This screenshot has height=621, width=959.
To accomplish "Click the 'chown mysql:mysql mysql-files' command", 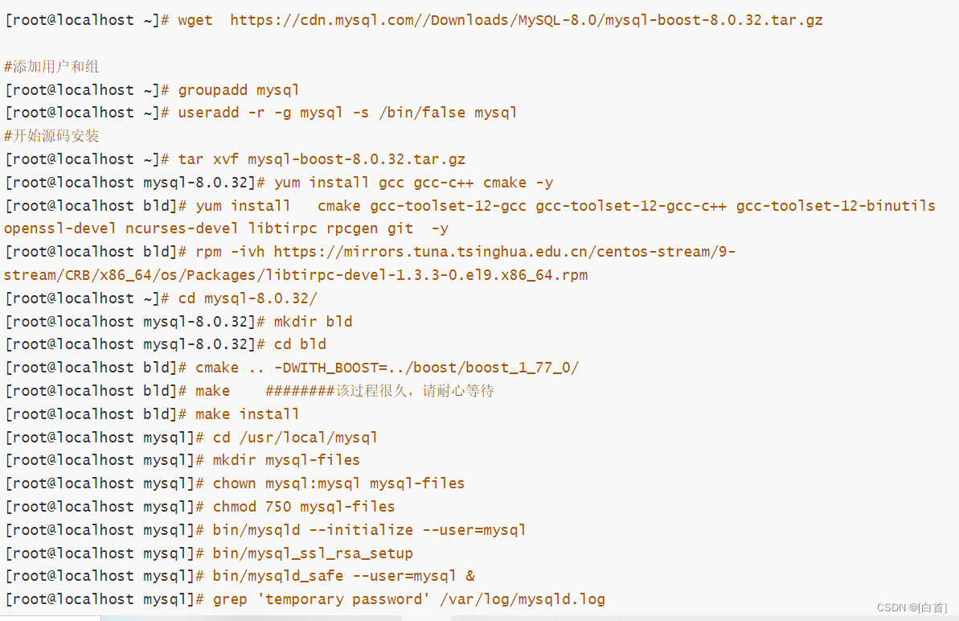I will pyautogui.click(x=339, y=483).
